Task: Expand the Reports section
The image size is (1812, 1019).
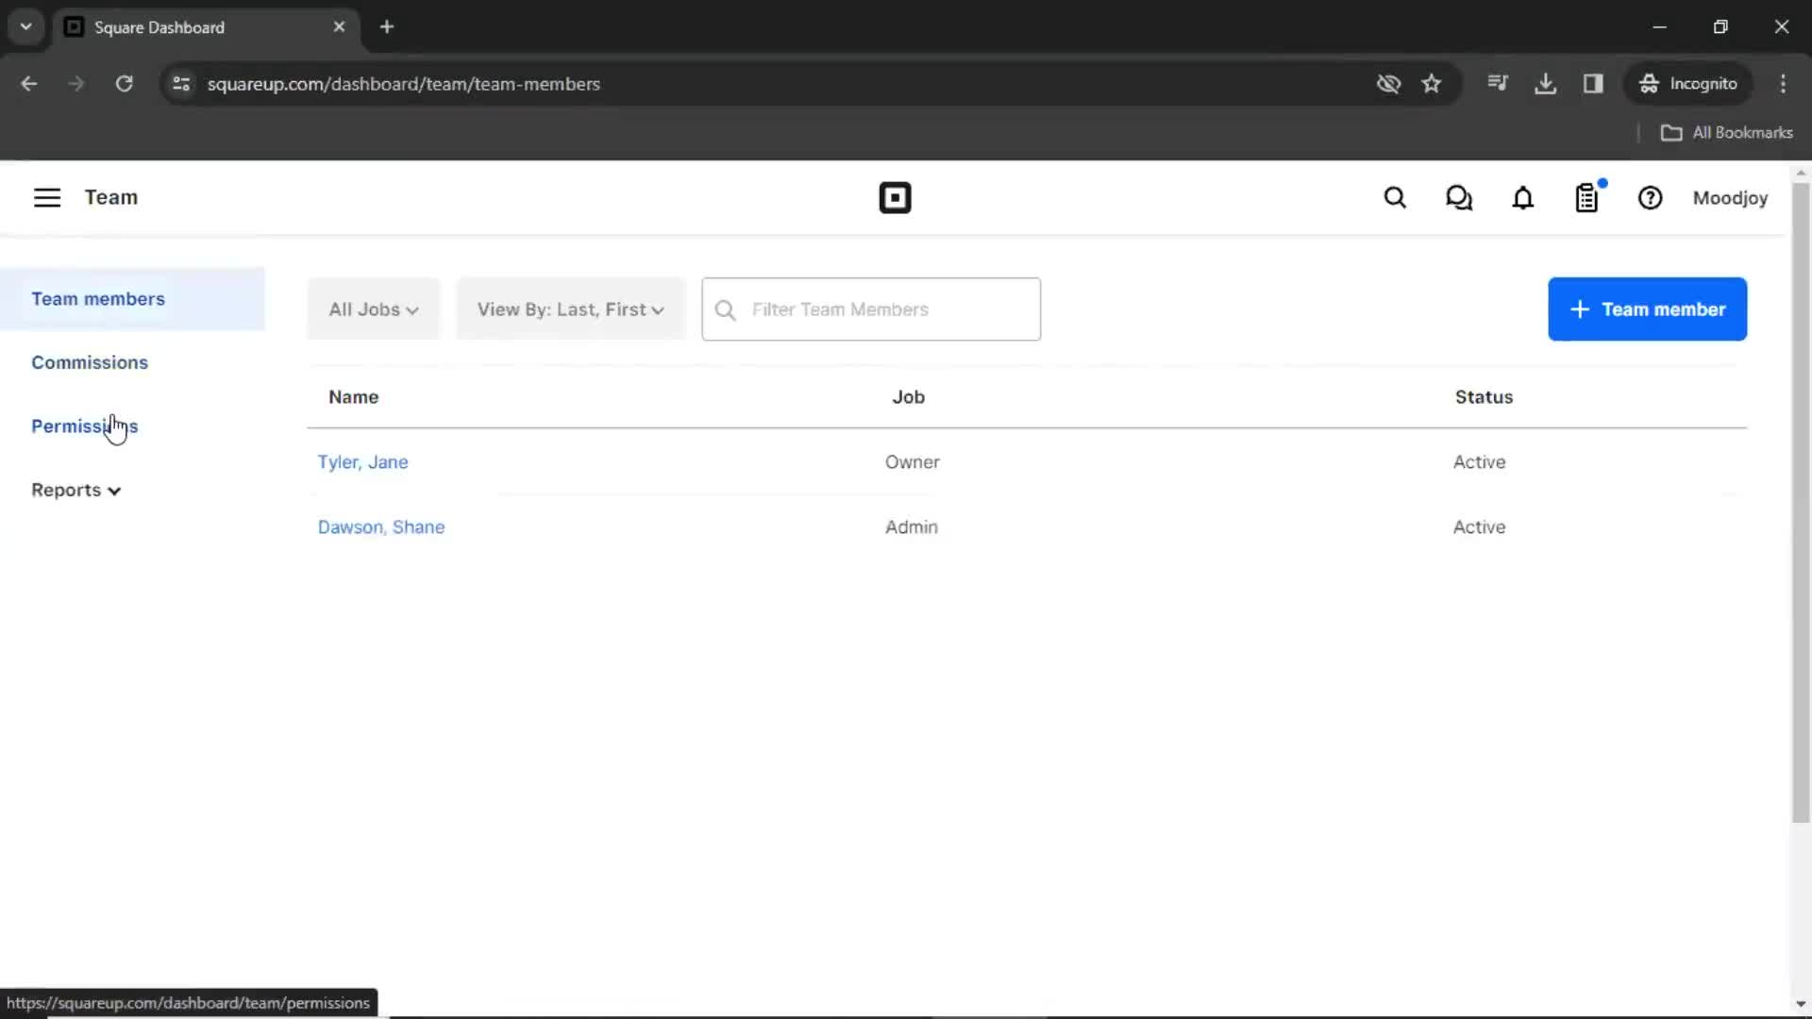Action: pos(76,491)
